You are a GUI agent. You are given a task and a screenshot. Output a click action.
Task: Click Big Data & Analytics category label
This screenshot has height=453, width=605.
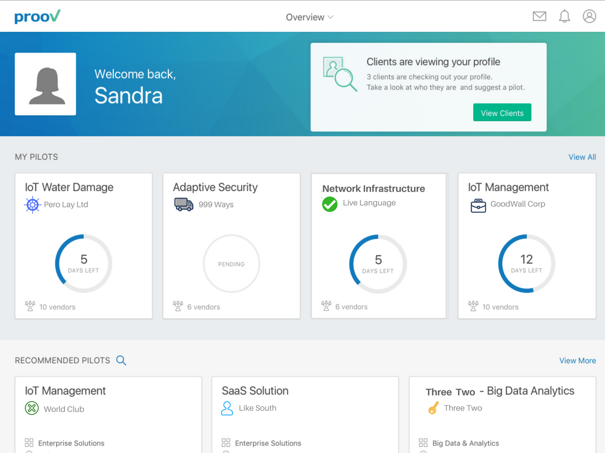pyautogui.click(x=466, y=443)
